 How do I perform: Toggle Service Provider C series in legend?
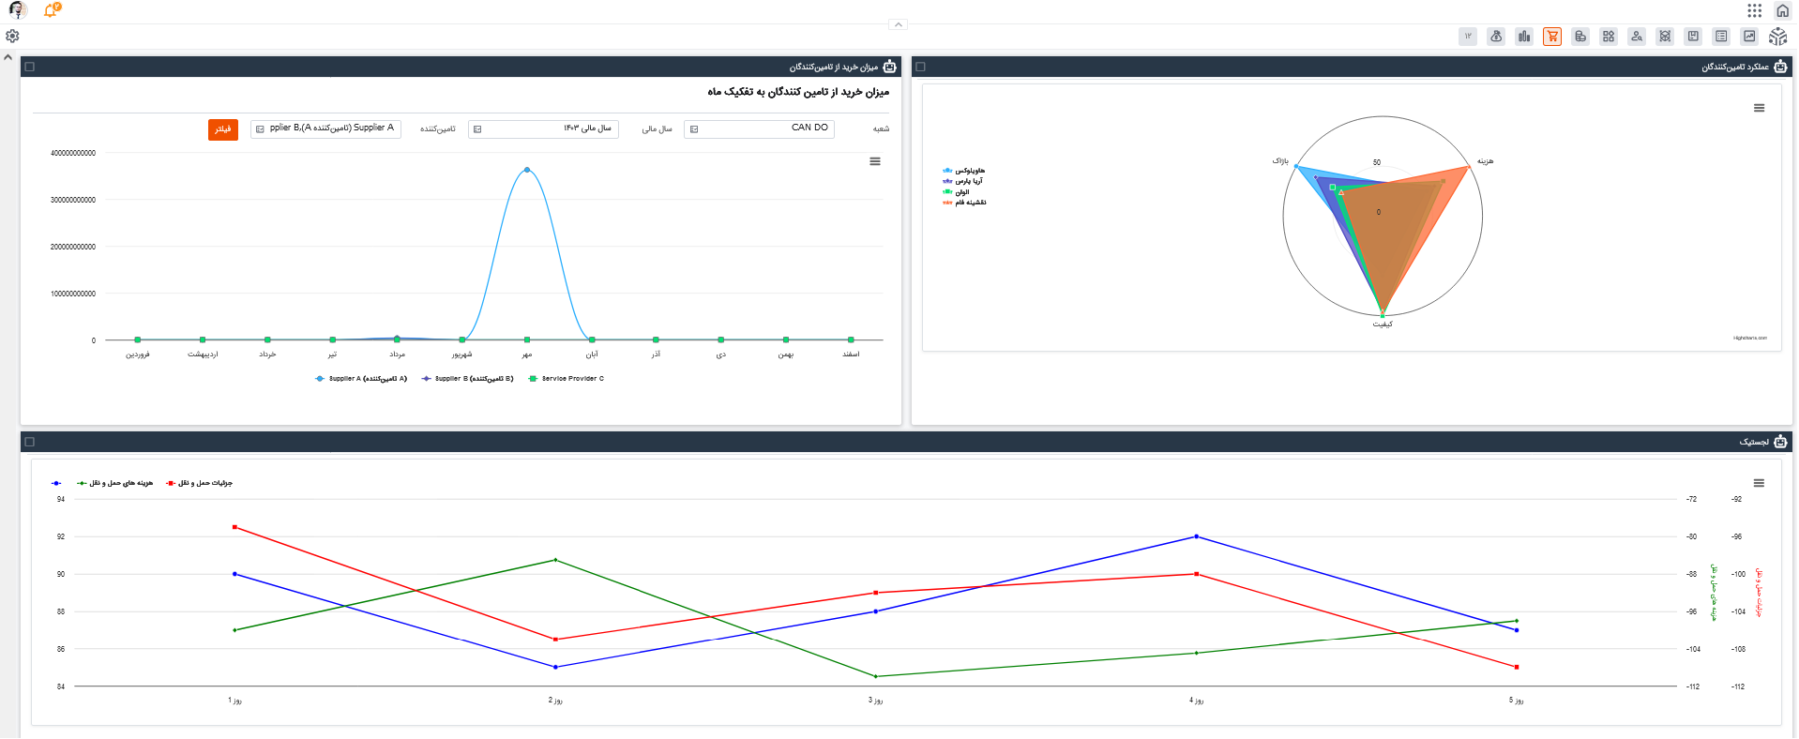[x=567, y=379]
